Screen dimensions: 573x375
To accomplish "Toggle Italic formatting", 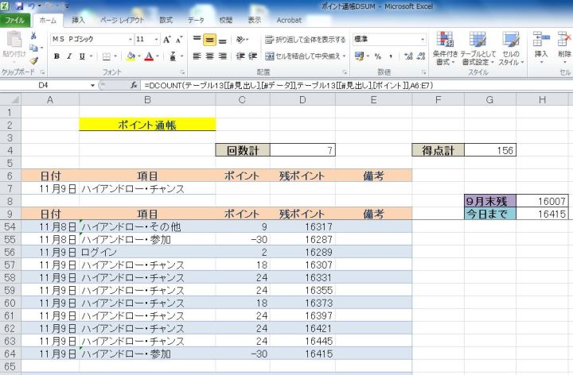I will (69, 56).
